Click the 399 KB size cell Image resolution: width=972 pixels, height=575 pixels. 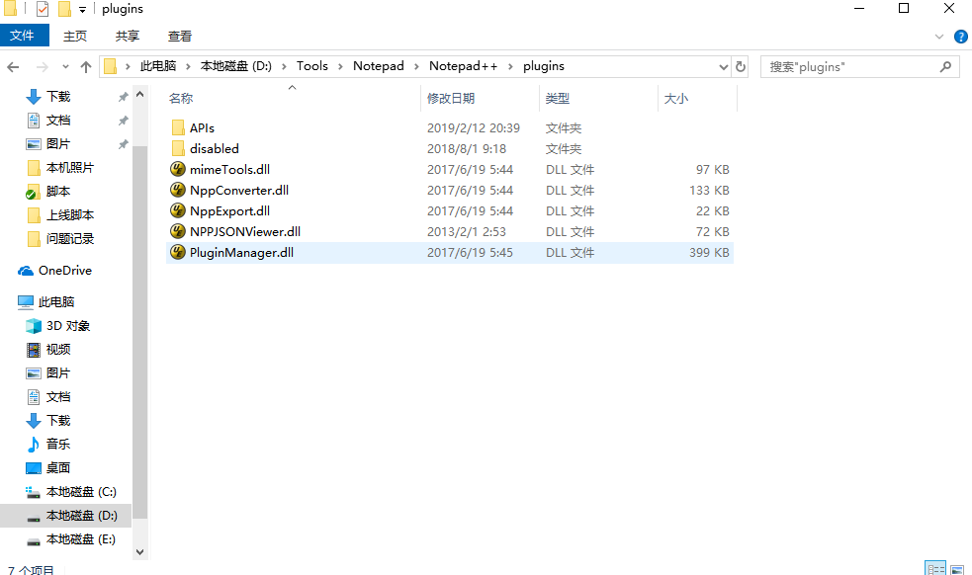[x=709, y=253]
